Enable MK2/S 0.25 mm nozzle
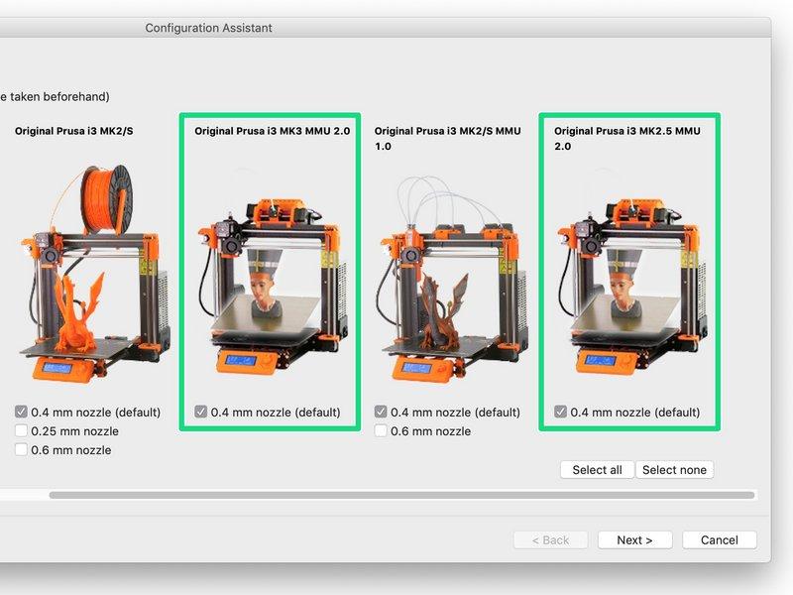 tap(21, 430)
